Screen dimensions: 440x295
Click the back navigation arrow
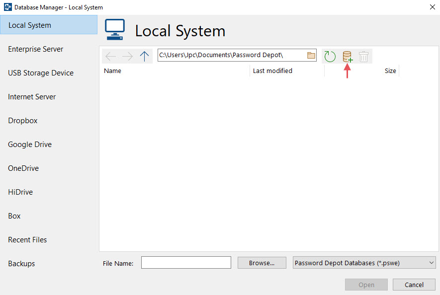110,56
